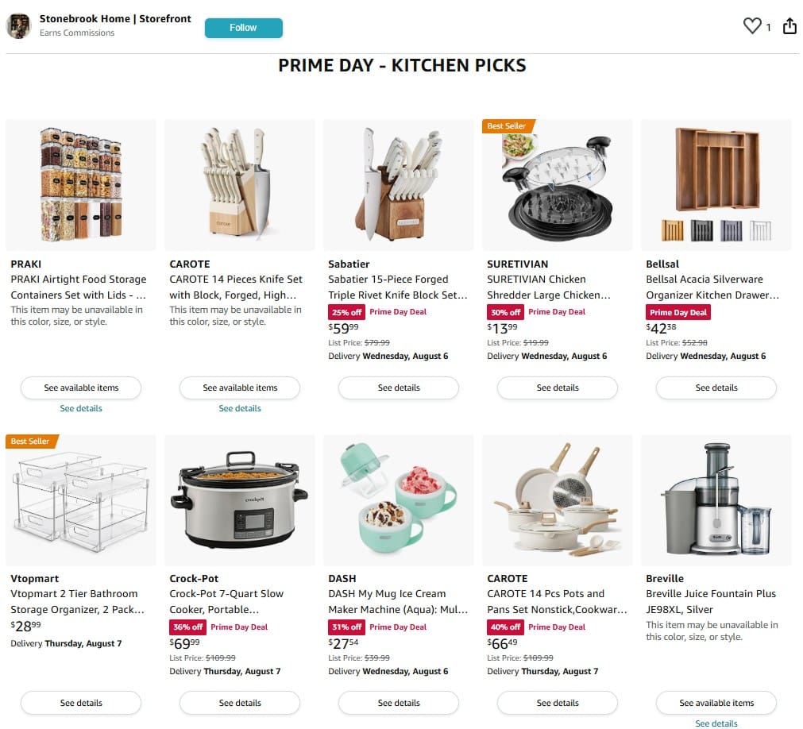See available items for Breville juicer

click(x=716, y=703)
